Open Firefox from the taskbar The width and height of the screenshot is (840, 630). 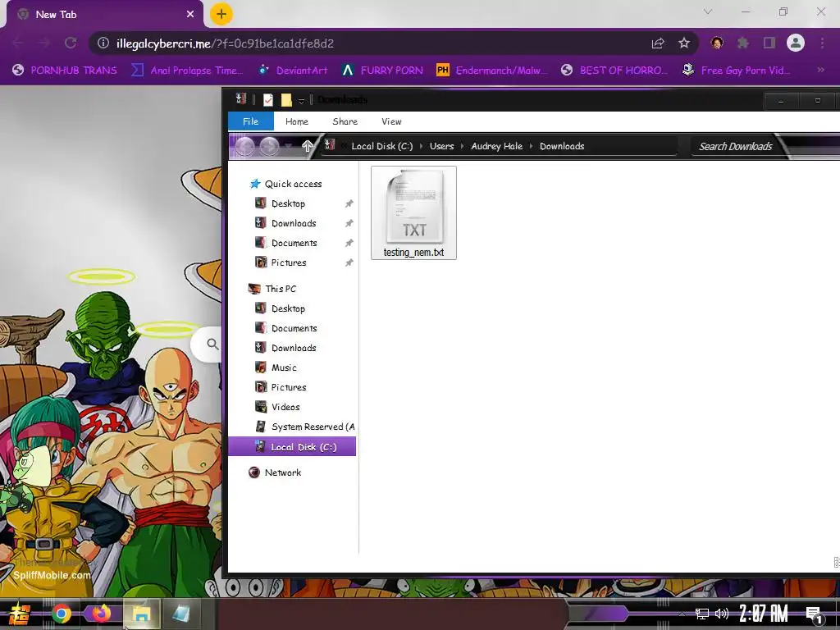tap(101, 614)
